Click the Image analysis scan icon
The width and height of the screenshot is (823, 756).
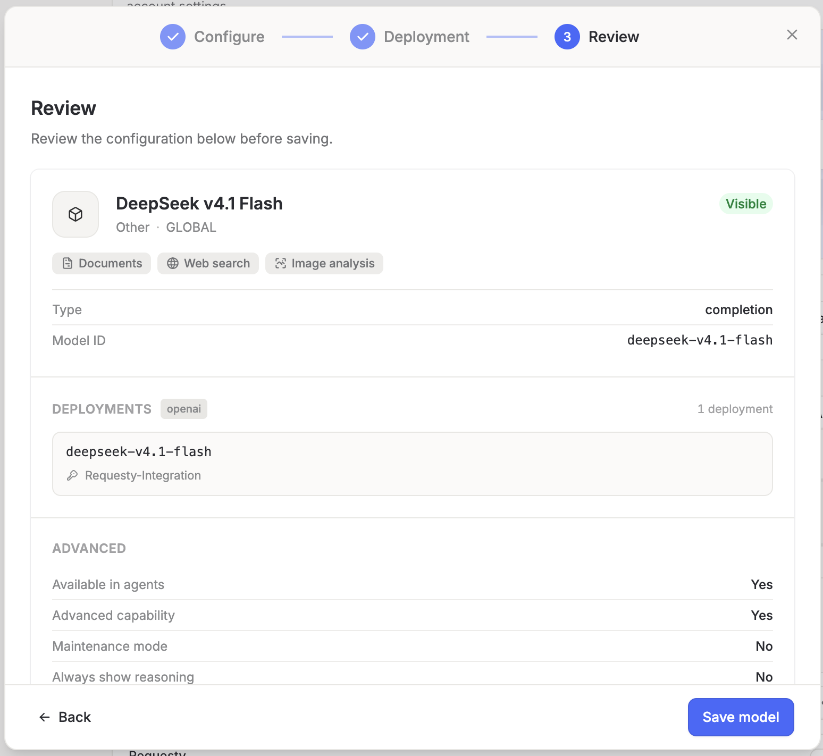[281, 263]
